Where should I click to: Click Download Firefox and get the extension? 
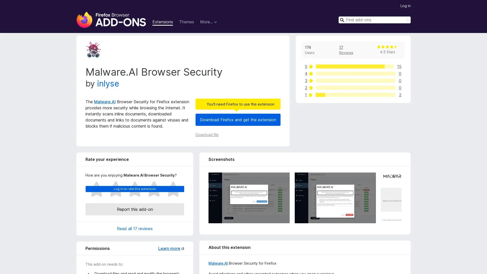coord(238,120)
